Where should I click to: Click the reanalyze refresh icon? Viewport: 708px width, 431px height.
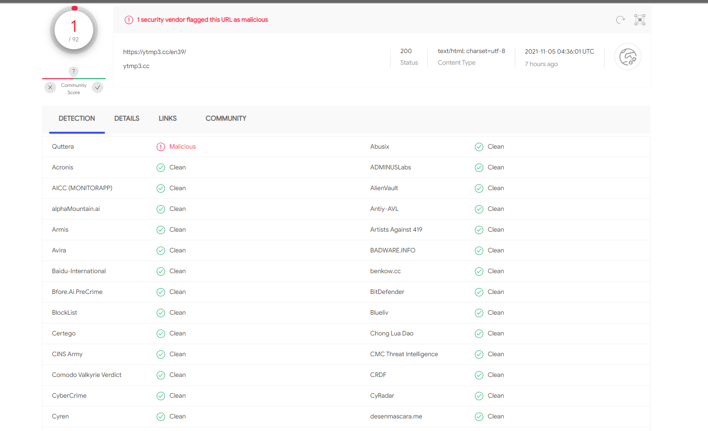pos(621,20)
